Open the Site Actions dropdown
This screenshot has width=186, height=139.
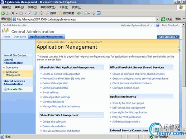coord(168,37)
